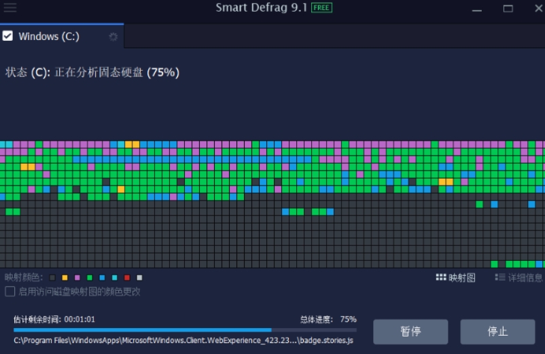This screenshot has width=545, height=354.
Task: Click the cyan legend color swatch
Action: [x=114, y=278]
